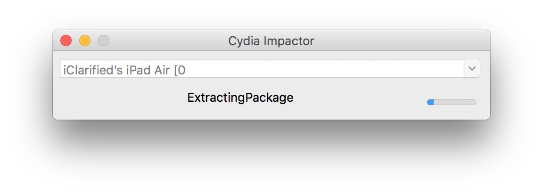Click the Cydia Impactor title text
The width and height of the screenshot is (543, 195).
(271, 41)
